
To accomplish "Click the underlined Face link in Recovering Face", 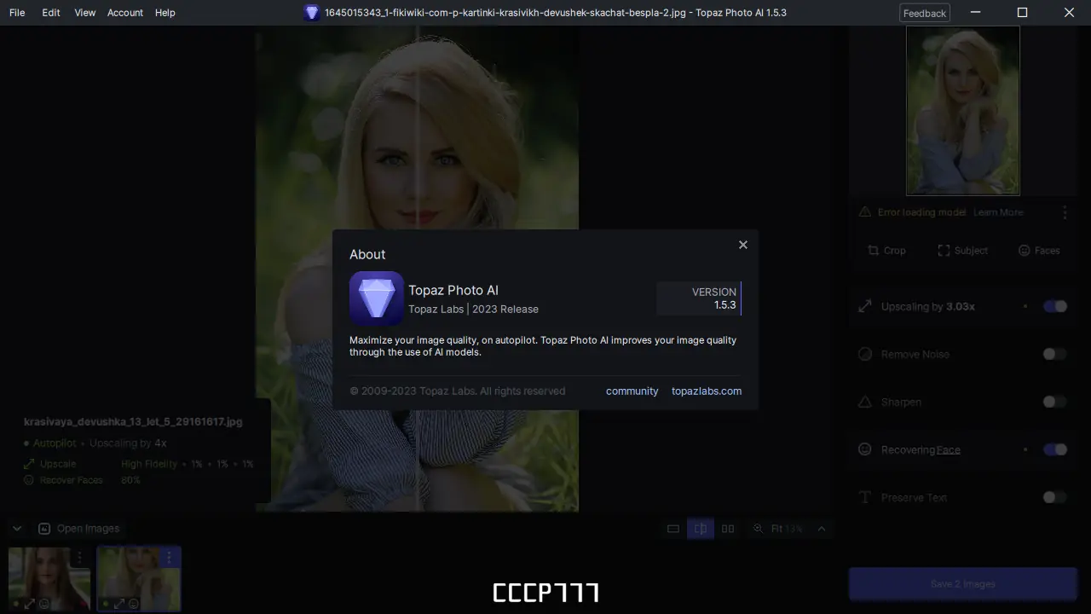I will pos(948,450).
